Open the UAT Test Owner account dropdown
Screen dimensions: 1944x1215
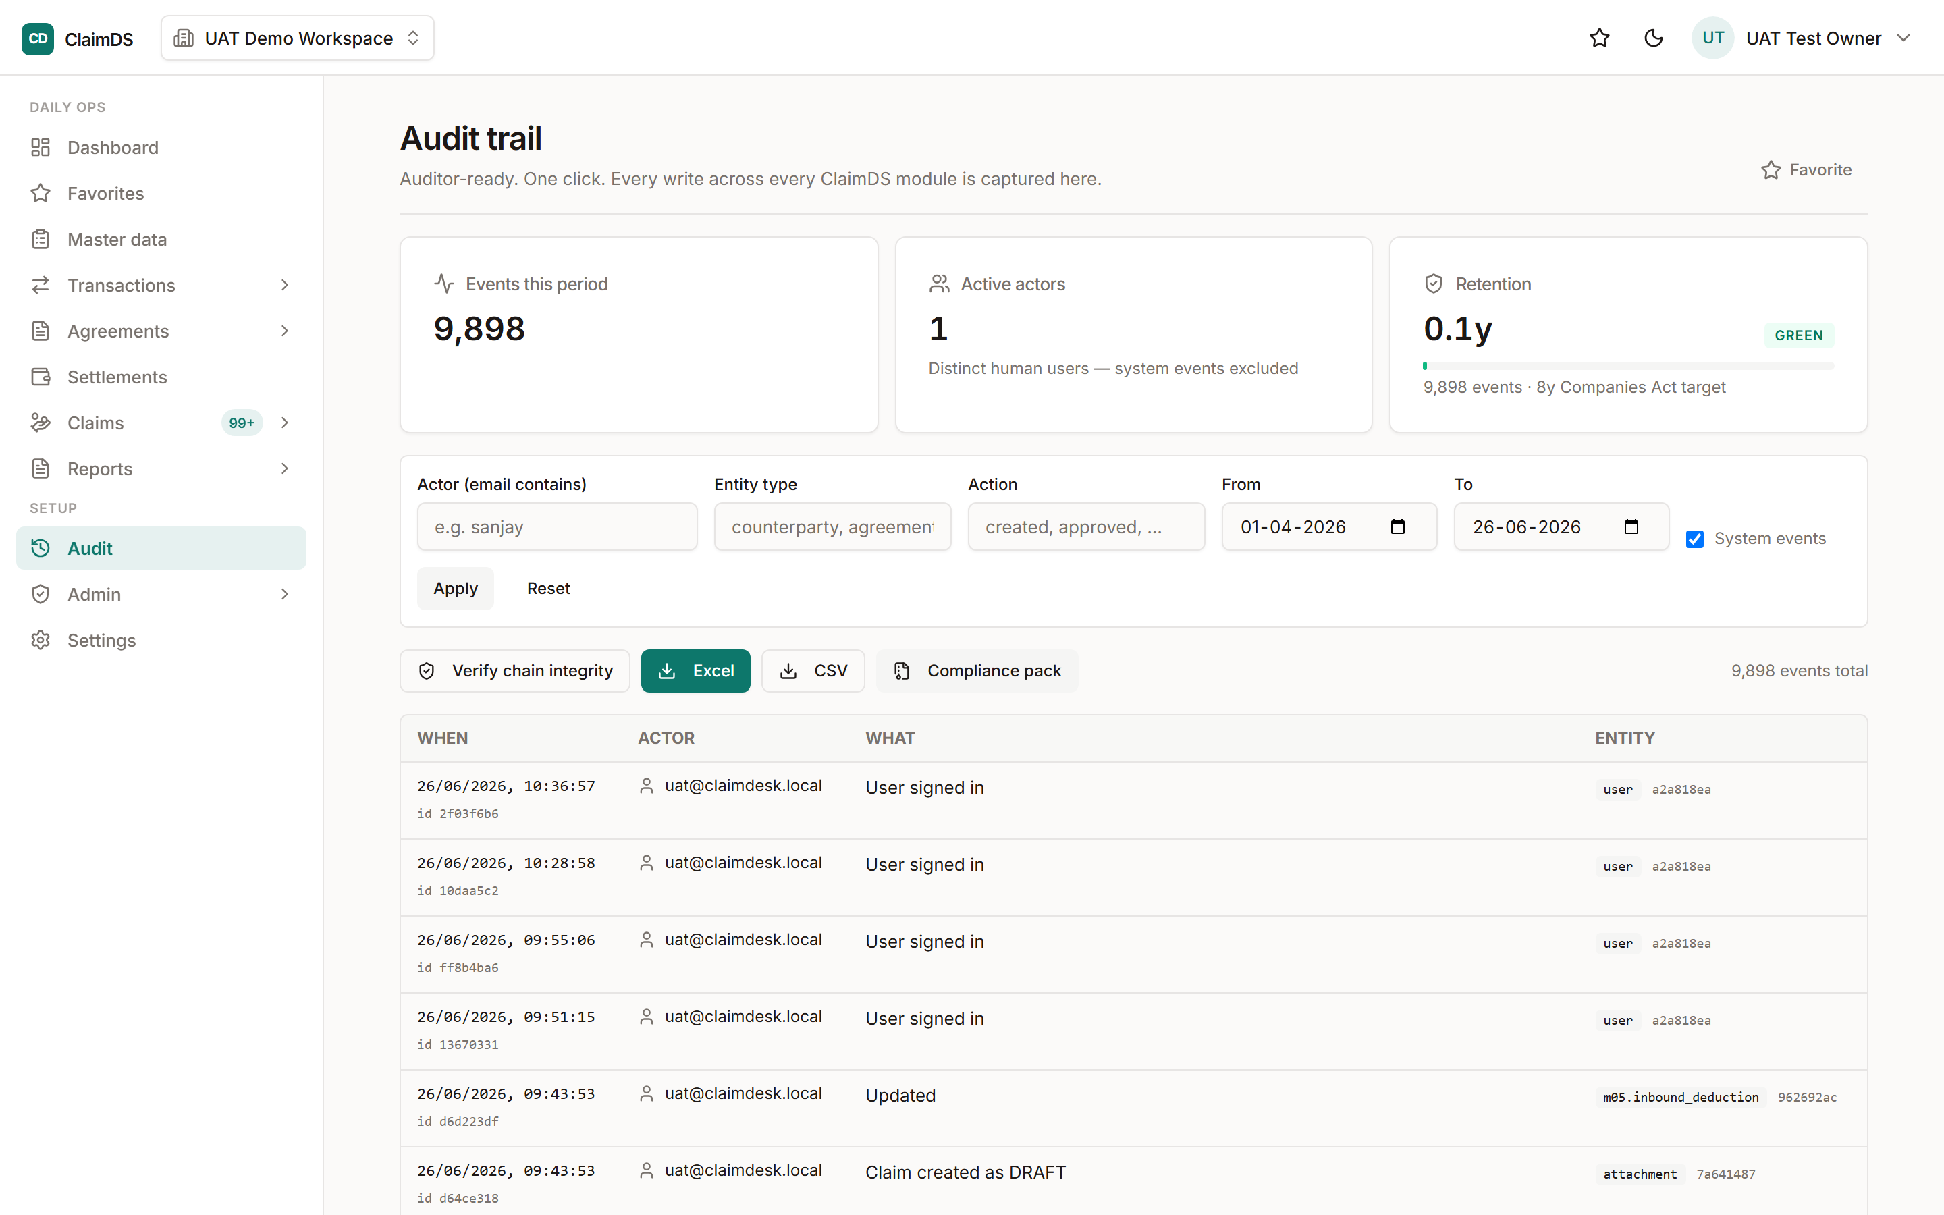tap(1803, 38)
